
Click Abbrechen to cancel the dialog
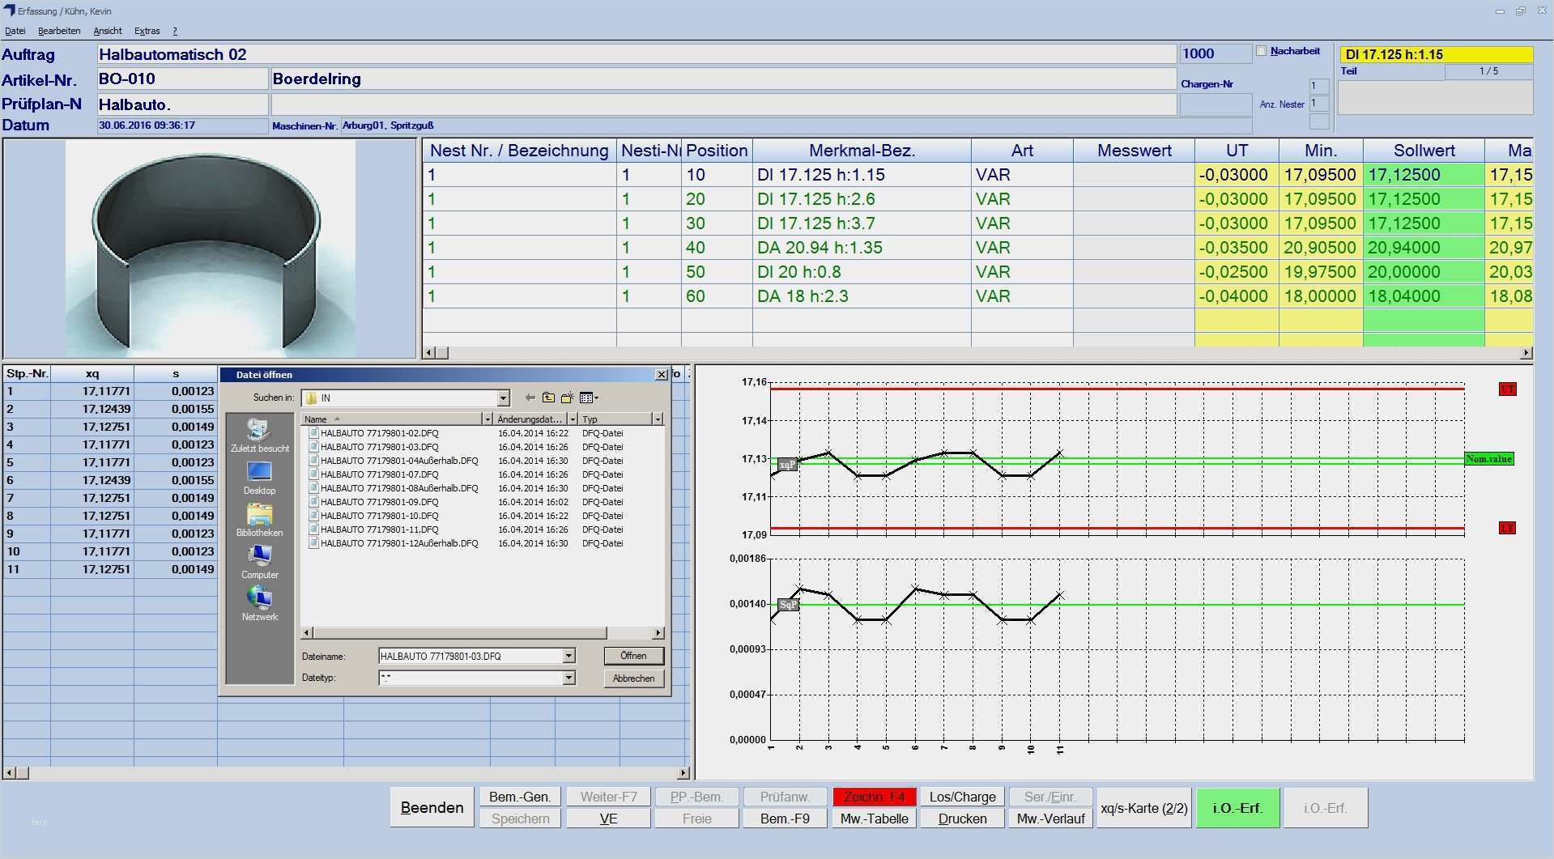[x=633, y=678]
